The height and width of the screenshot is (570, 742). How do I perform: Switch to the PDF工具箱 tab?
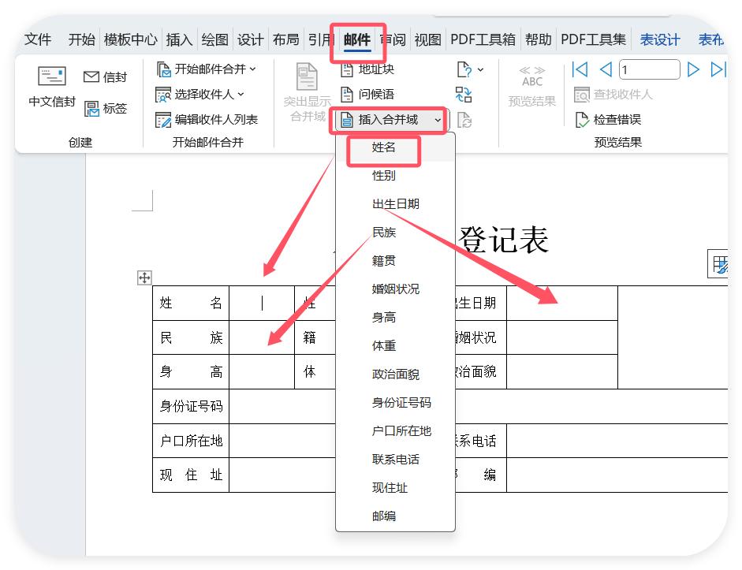click(x=483, y=39)
